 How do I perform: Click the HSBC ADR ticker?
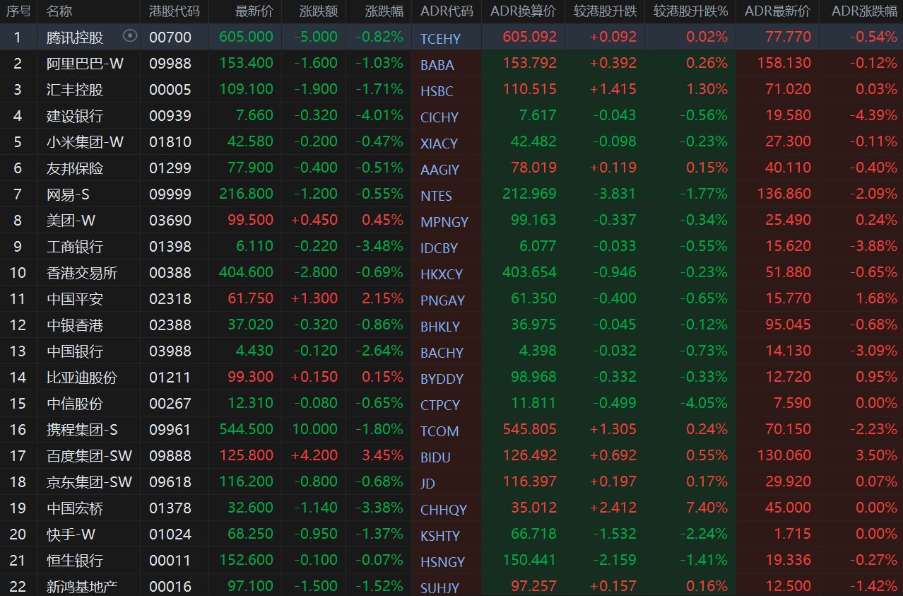click(x=437, y=91)
